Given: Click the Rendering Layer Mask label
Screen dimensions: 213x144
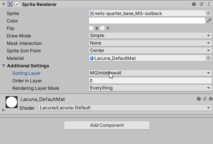Looking at the screenshot, I should coord(36,88).
